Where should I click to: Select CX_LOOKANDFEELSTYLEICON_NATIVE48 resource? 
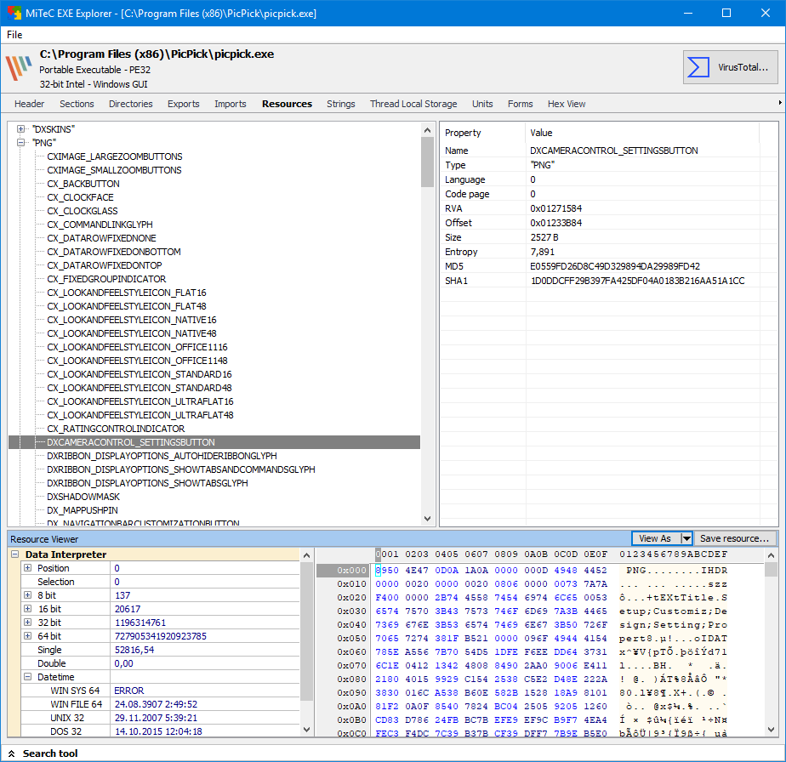point(132,333)
